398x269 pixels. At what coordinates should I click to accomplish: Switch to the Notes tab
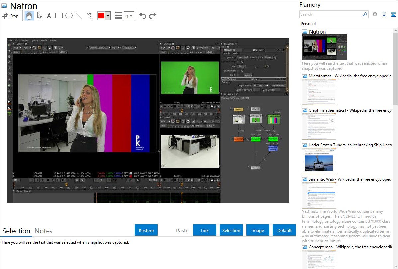44,231
